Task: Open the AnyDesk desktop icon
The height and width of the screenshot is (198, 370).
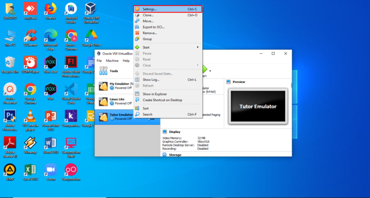Action: (30, 12)
